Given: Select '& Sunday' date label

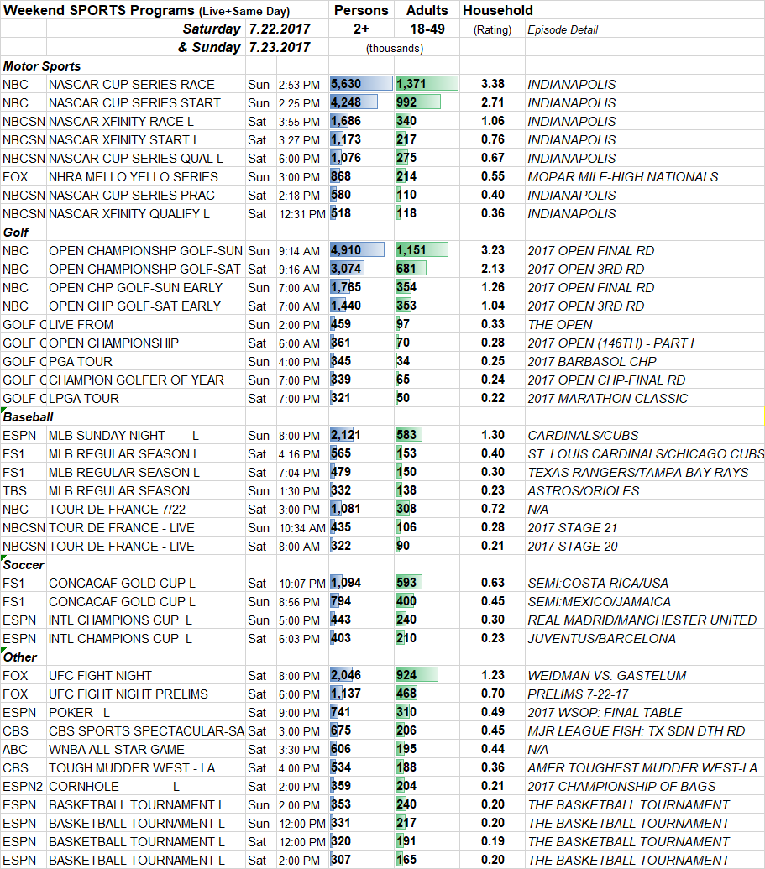Looking at the screenshot, I should (209, 47).
